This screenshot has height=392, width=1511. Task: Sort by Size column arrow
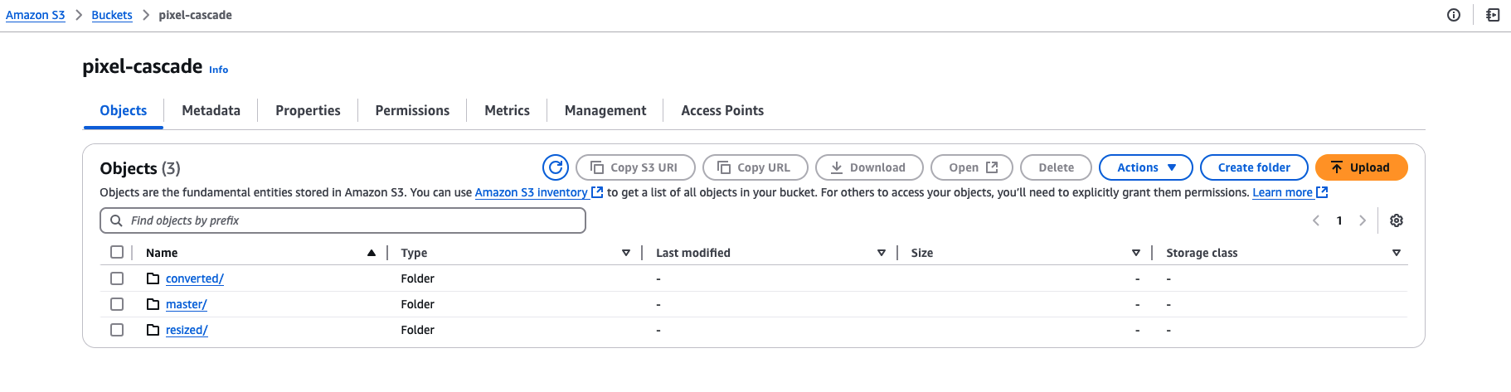tap(1136, 253)
